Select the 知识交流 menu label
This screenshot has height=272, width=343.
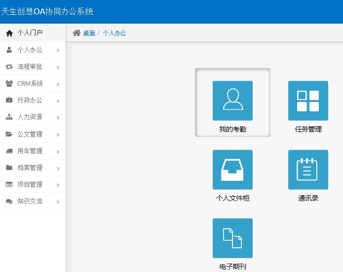coord(30,201)
